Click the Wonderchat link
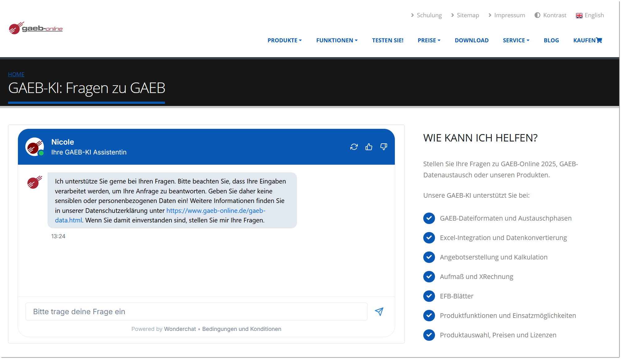Image resolution: width=621 pixels, height=359 pixels. point(180,329)
